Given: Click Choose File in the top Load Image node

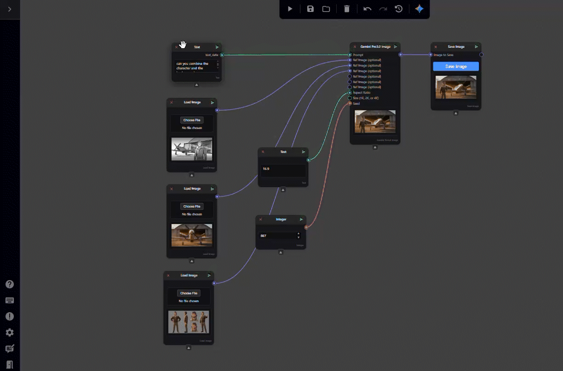Looking at the screenshot, I should pos(192,120).
